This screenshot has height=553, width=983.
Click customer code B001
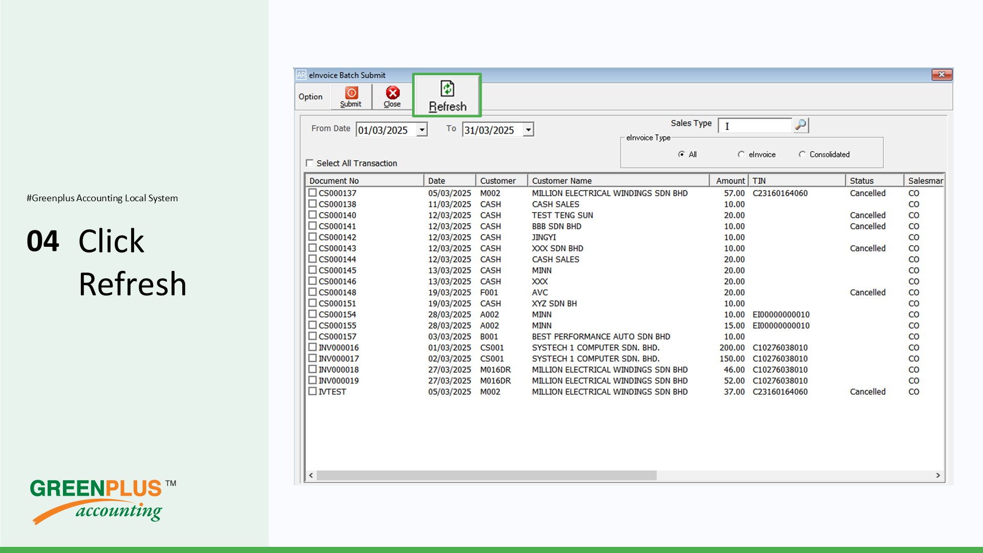[489, 336]
